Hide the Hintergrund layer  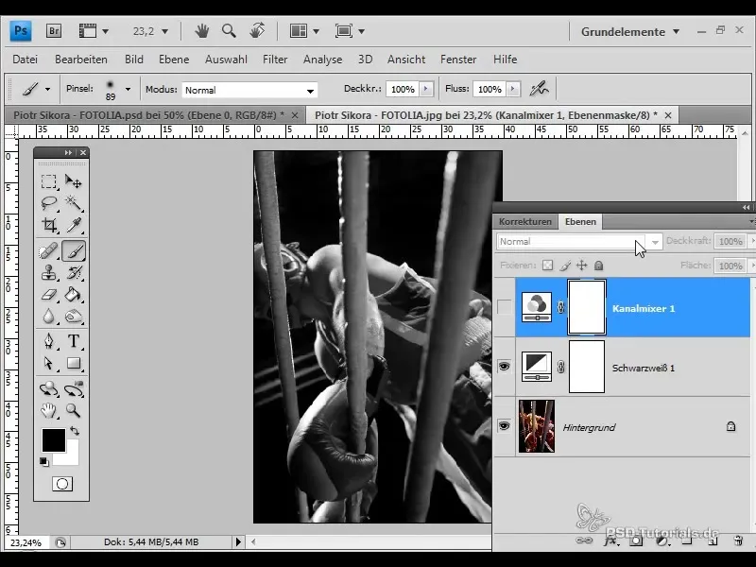tap(504, 426)
